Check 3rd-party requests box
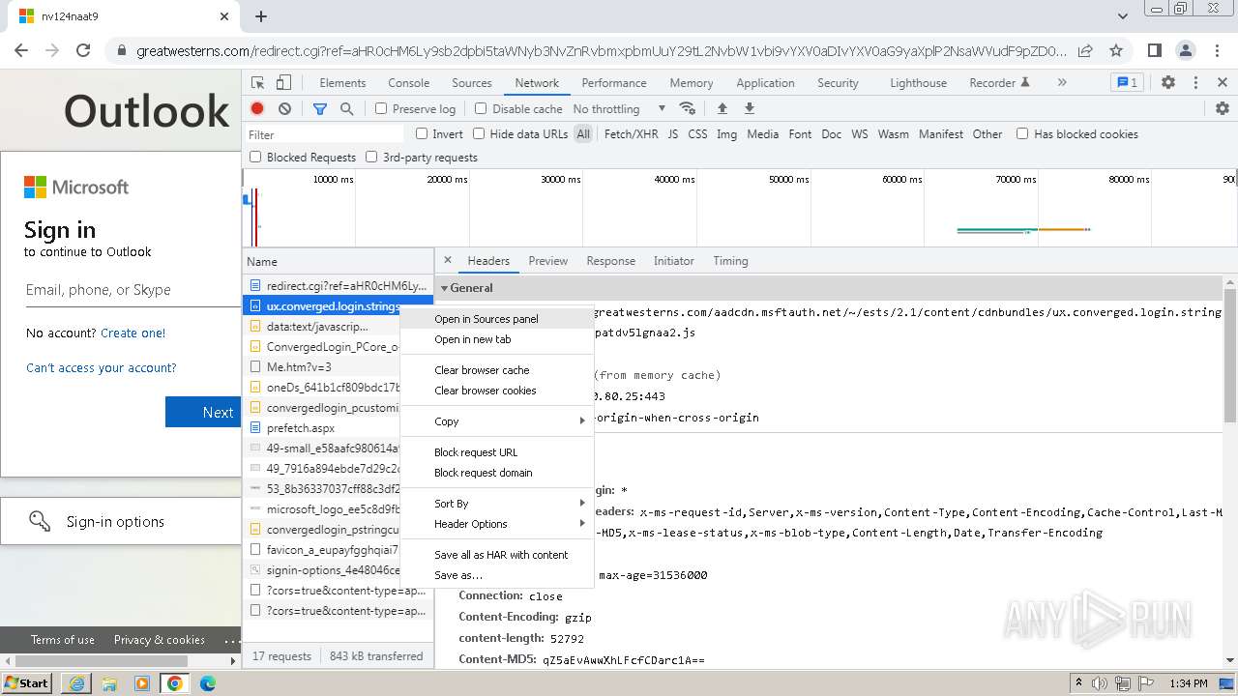Screen dimensions: 1238x696 (371, 157)
